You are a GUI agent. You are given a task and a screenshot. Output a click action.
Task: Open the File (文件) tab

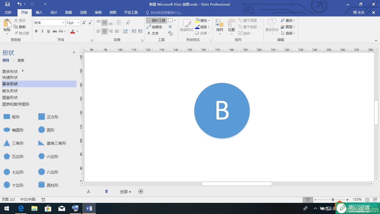(x=8, y=13)
